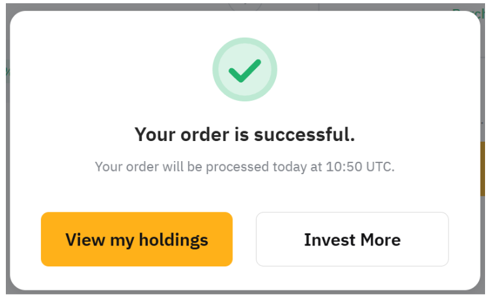Click the word "Invest" on the white button

(x=328, y=240)
